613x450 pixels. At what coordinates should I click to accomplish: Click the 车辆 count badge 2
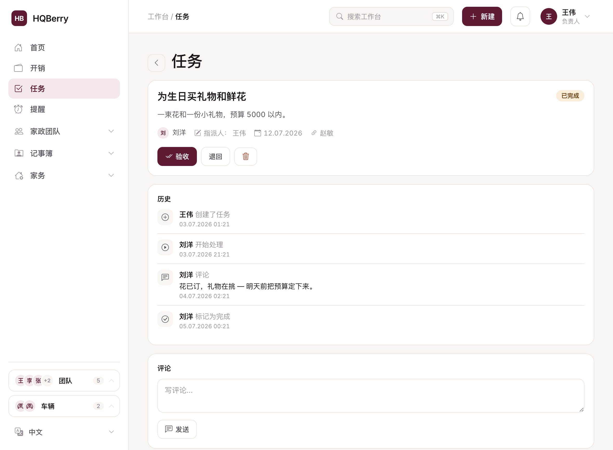[x=98, y=406]
